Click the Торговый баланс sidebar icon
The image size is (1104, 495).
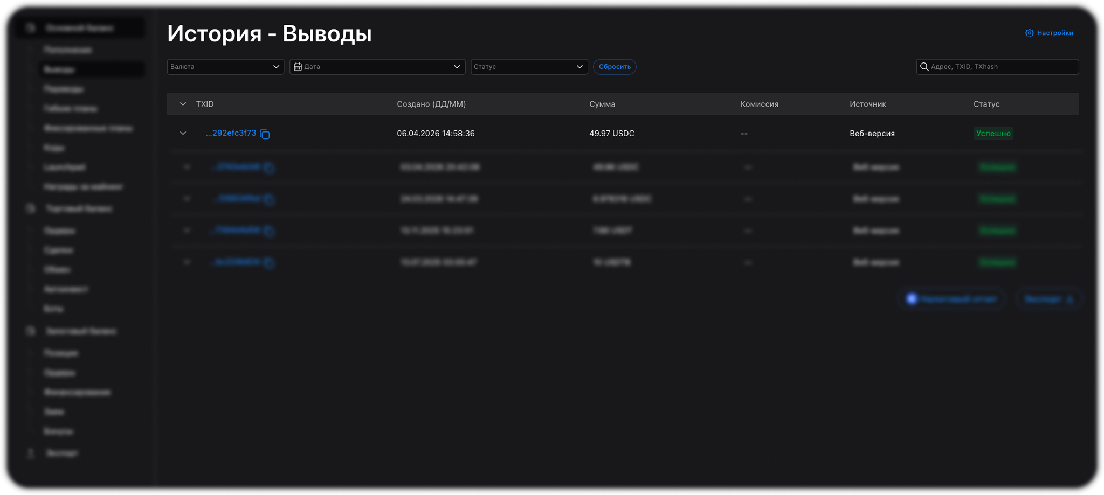point(31,208)
